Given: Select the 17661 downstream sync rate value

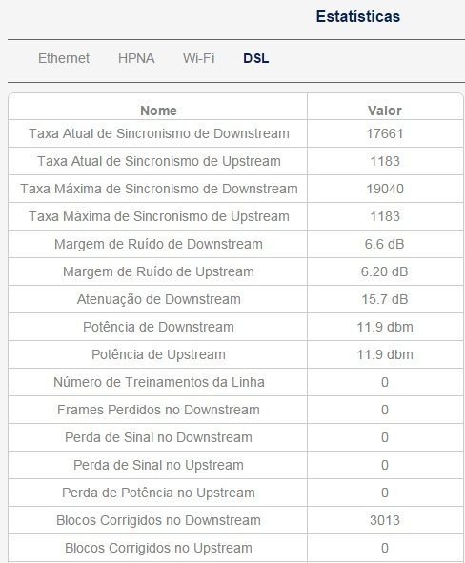Looking at the screenshot, I should tap(385, 133).
